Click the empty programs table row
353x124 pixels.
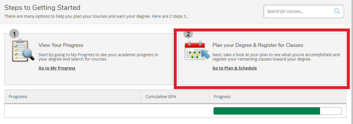[x=175, y=111]
